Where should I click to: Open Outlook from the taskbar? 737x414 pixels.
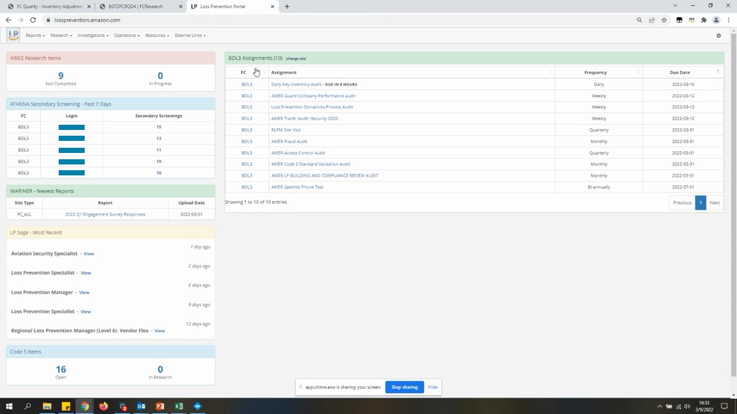tap(141, 407)
